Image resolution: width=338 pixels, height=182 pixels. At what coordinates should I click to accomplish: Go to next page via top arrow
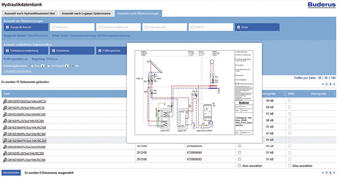click(334, 84)
